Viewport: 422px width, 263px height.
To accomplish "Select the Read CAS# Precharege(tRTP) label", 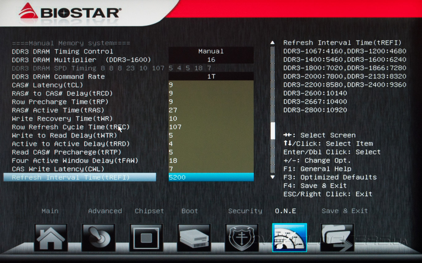I will [67, 152].
